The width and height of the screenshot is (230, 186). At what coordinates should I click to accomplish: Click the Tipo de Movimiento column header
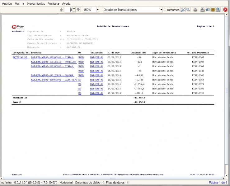[164, 53]
